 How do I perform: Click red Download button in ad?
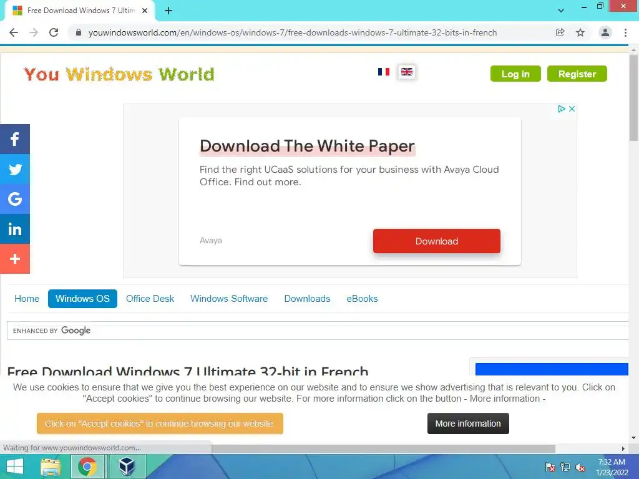coord(436,241)
